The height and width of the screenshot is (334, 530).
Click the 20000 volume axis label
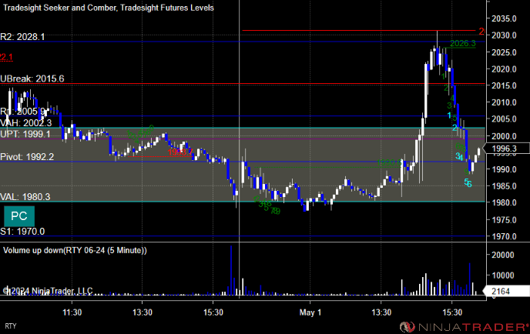pos(502,255)
